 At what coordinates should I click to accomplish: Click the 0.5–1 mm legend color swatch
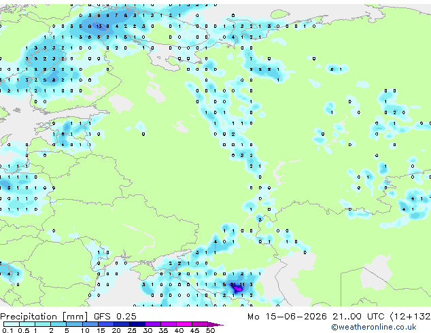pyautogui.click(x=27, y=324)
